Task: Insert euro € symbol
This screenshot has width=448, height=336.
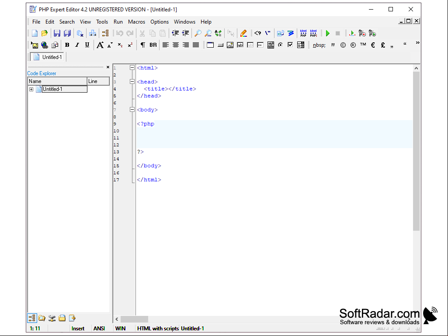Action: pyautogui.click(x=373, y=45)
